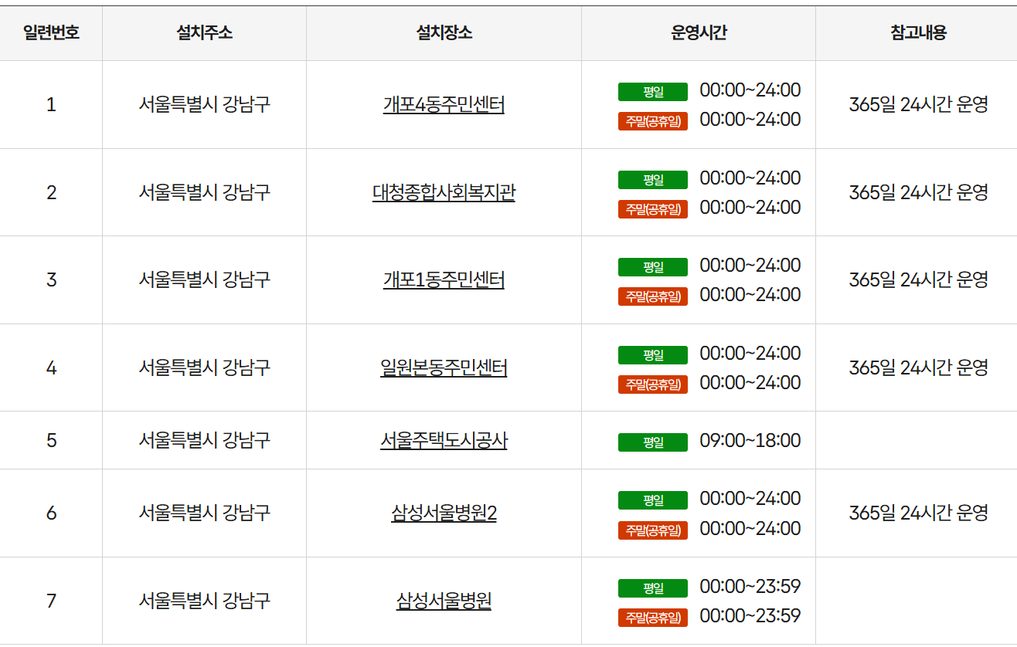
Task: Open the 삼성서울병원2 link
Action: tap(444, 512)
